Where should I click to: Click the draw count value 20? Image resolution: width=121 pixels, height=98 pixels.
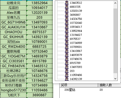[x=101, y=90]
